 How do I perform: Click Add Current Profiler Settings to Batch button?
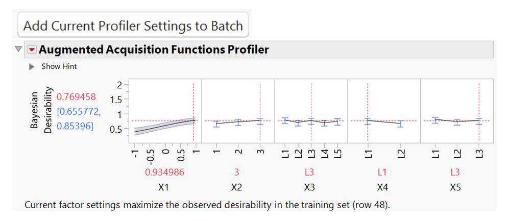[x=133, y=25]
